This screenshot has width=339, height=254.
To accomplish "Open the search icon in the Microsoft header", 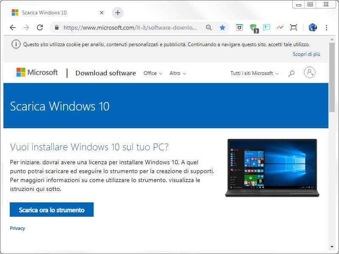I will click(291, 72).
